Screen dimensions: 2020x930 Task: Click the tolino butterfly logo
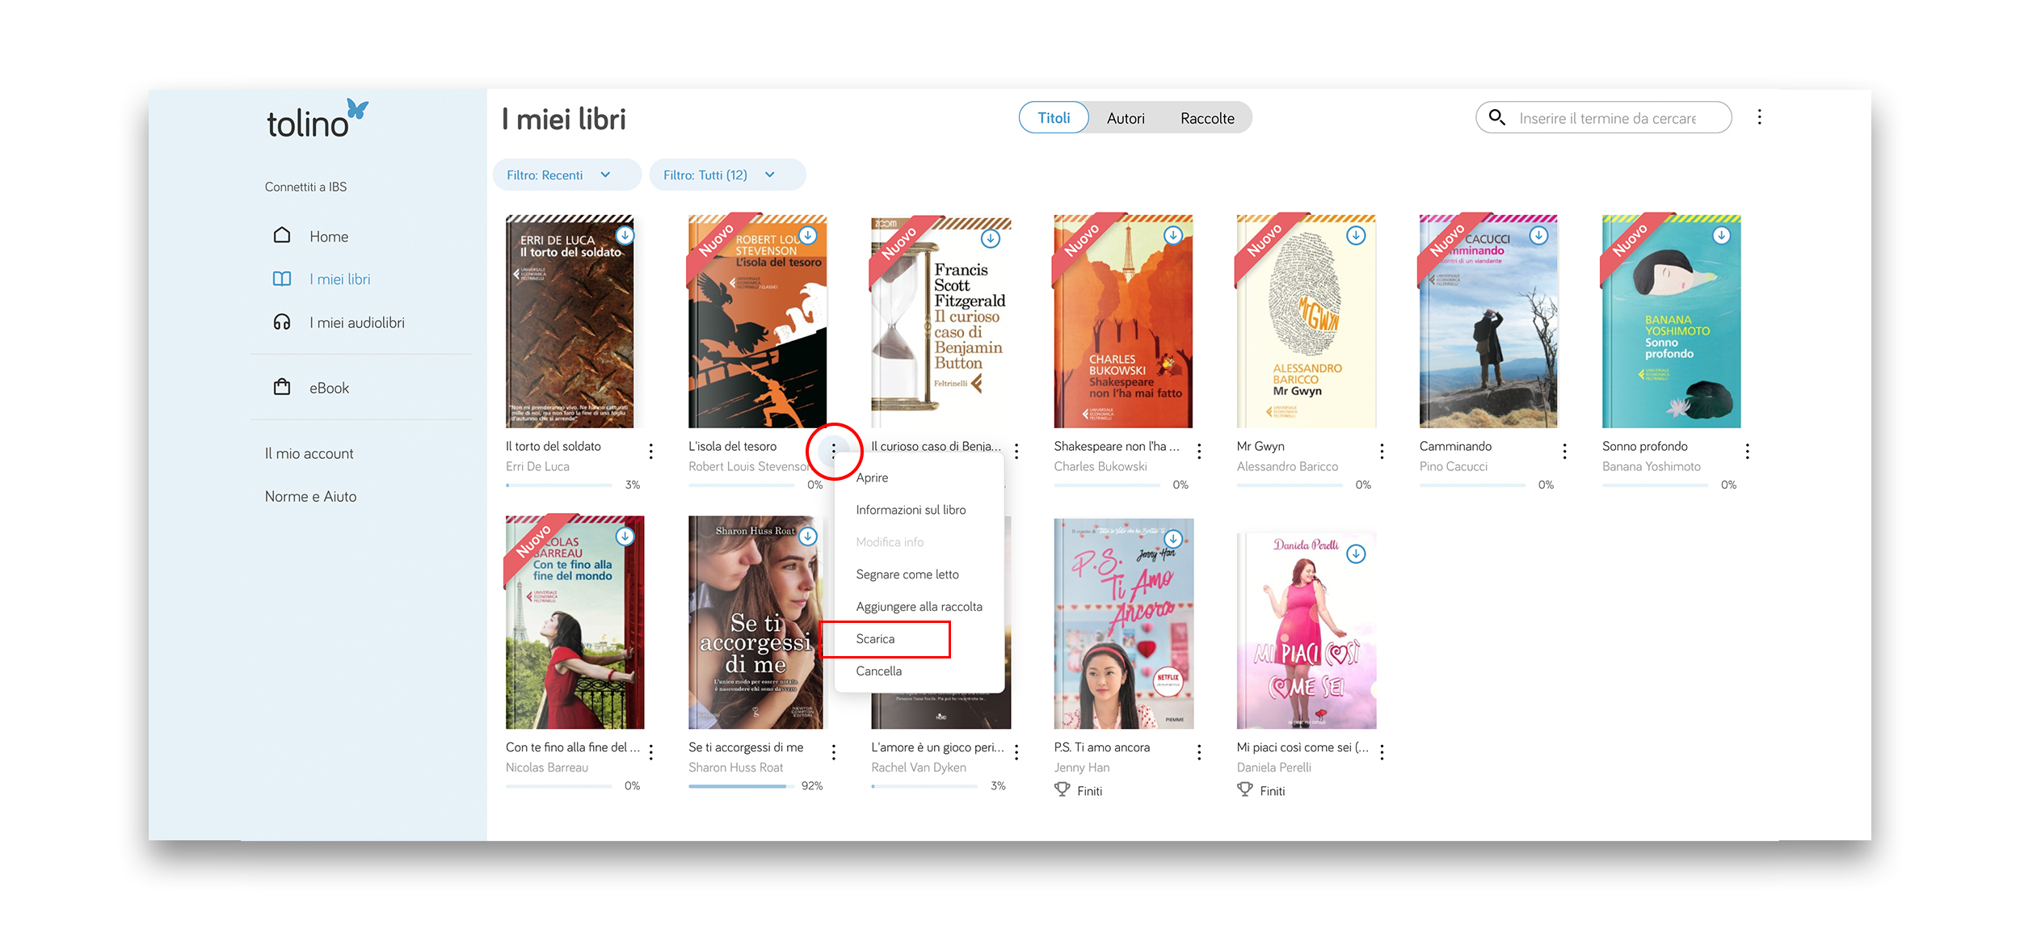(318, 120)
